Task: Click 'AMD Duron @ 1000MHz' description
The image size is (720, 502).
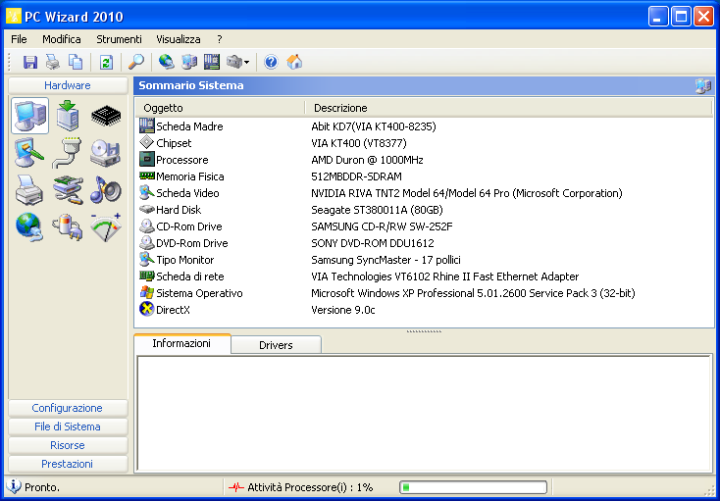Action: 367,160
